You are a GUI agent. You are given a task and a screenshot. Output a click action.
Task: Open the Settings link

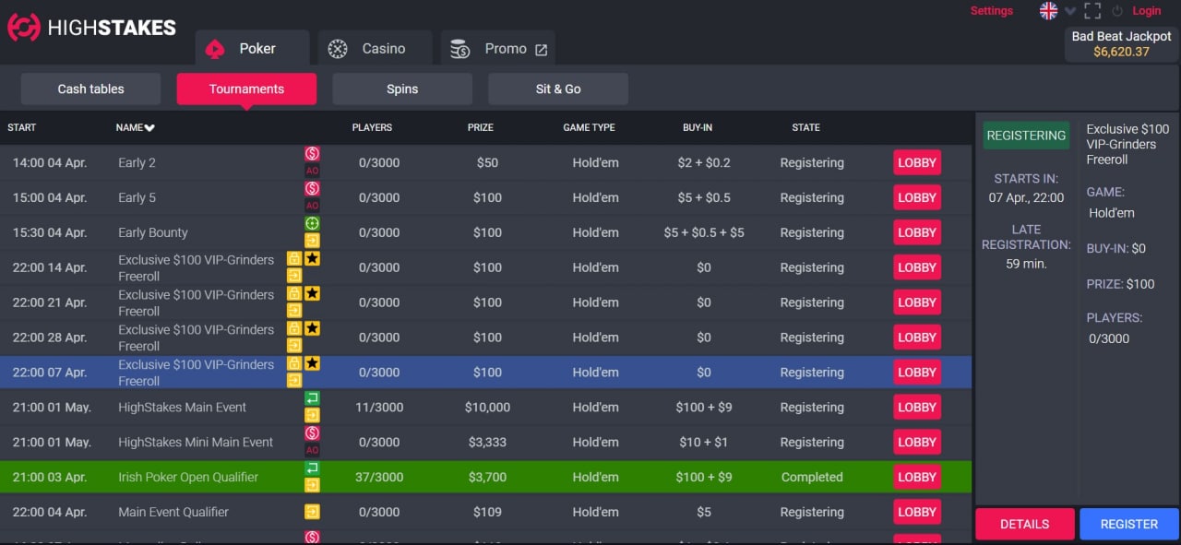coord(991,11)
